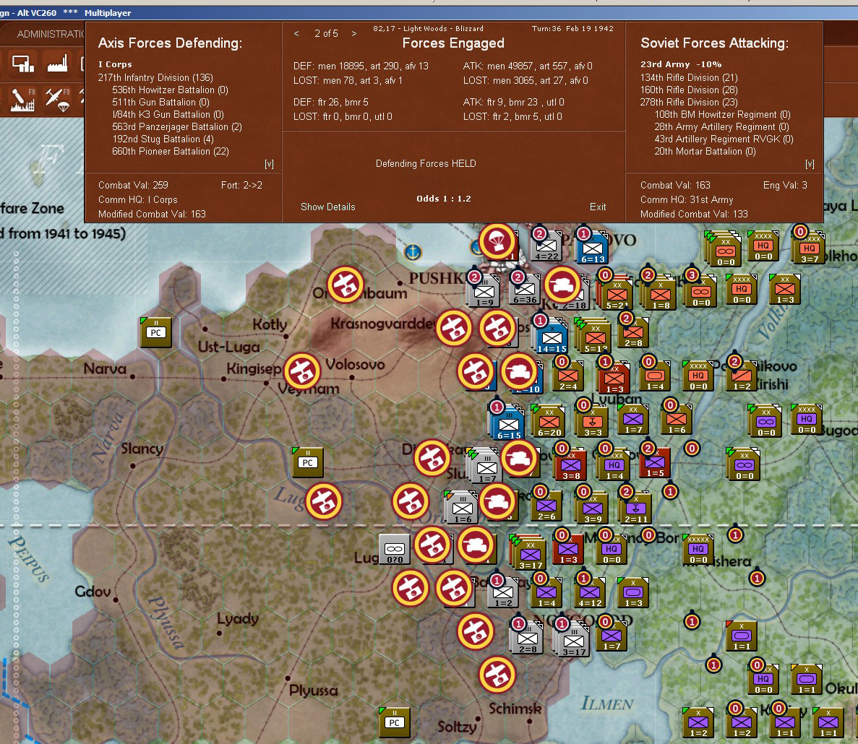Screen dimensions: 858x744
Task: Select the gray 4=22 unit counter
Action: coord(546,246)
